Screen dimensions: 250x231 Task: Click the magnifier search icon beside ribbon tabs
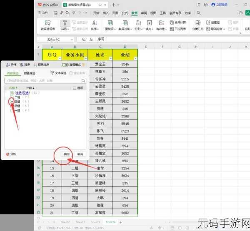198,13
